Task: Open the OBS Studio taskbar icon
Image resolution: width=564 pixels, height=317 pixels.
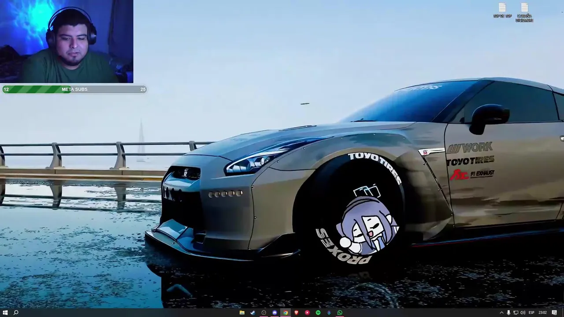Action: click(263, 313)
